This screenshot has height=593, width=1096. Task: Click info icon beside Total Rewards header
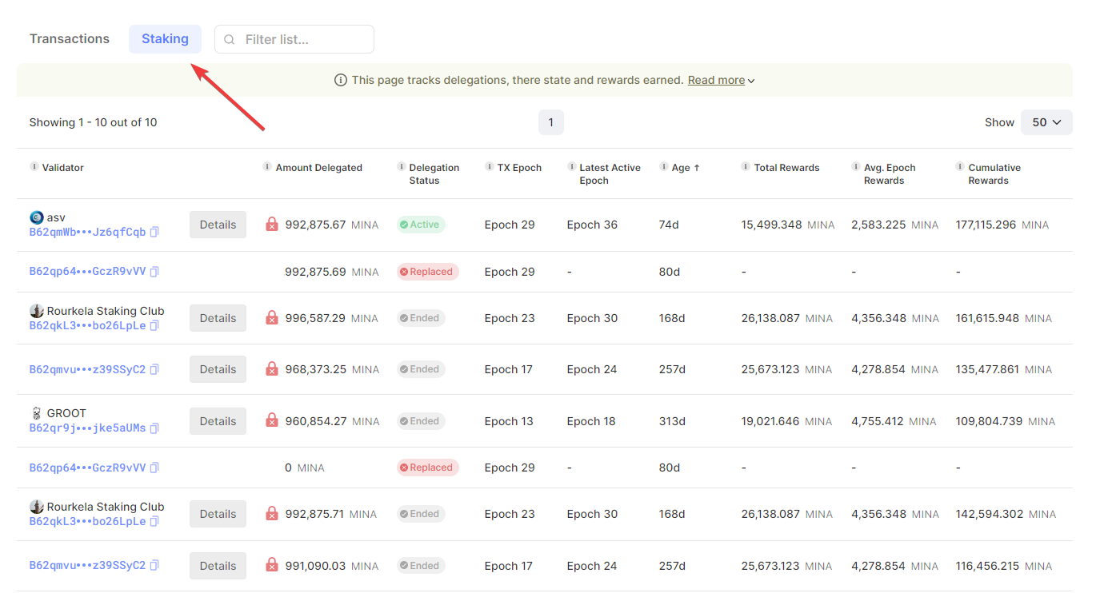[746, 167]
